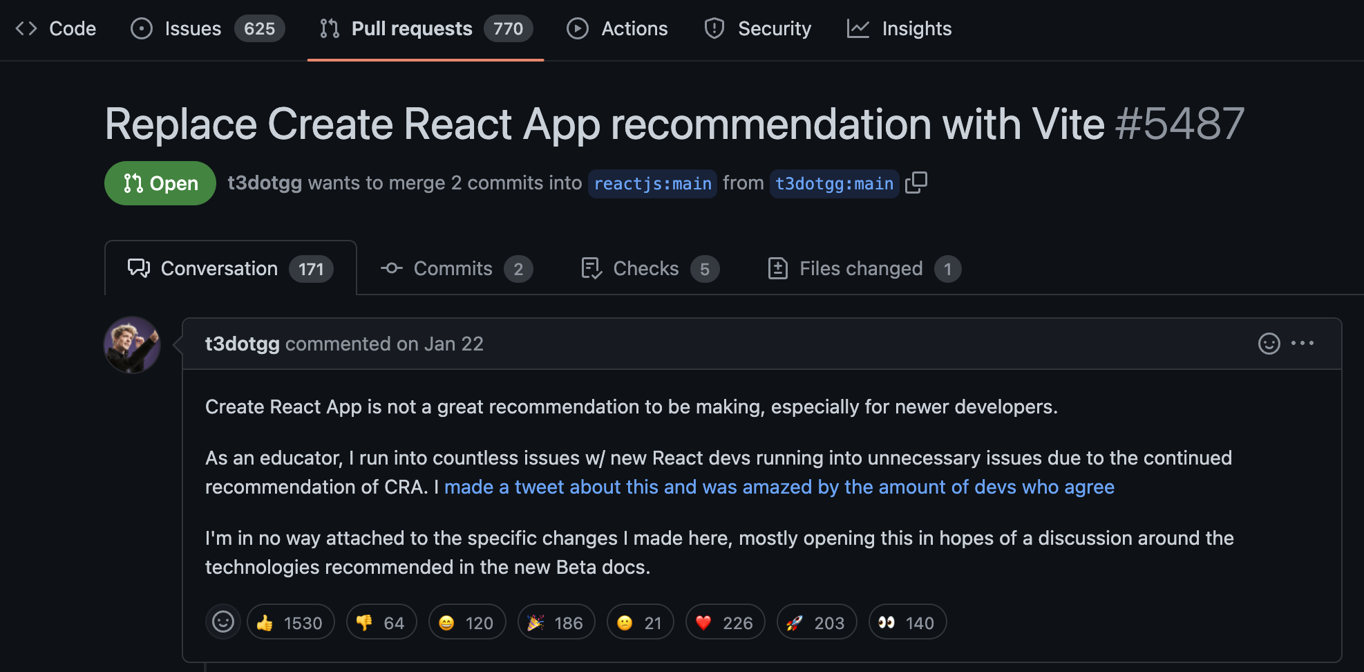Image resolution: width=1364 pixels, height=672 pixels.
Task: Open Actions using the play icon
Action: (x=577, y=28)
